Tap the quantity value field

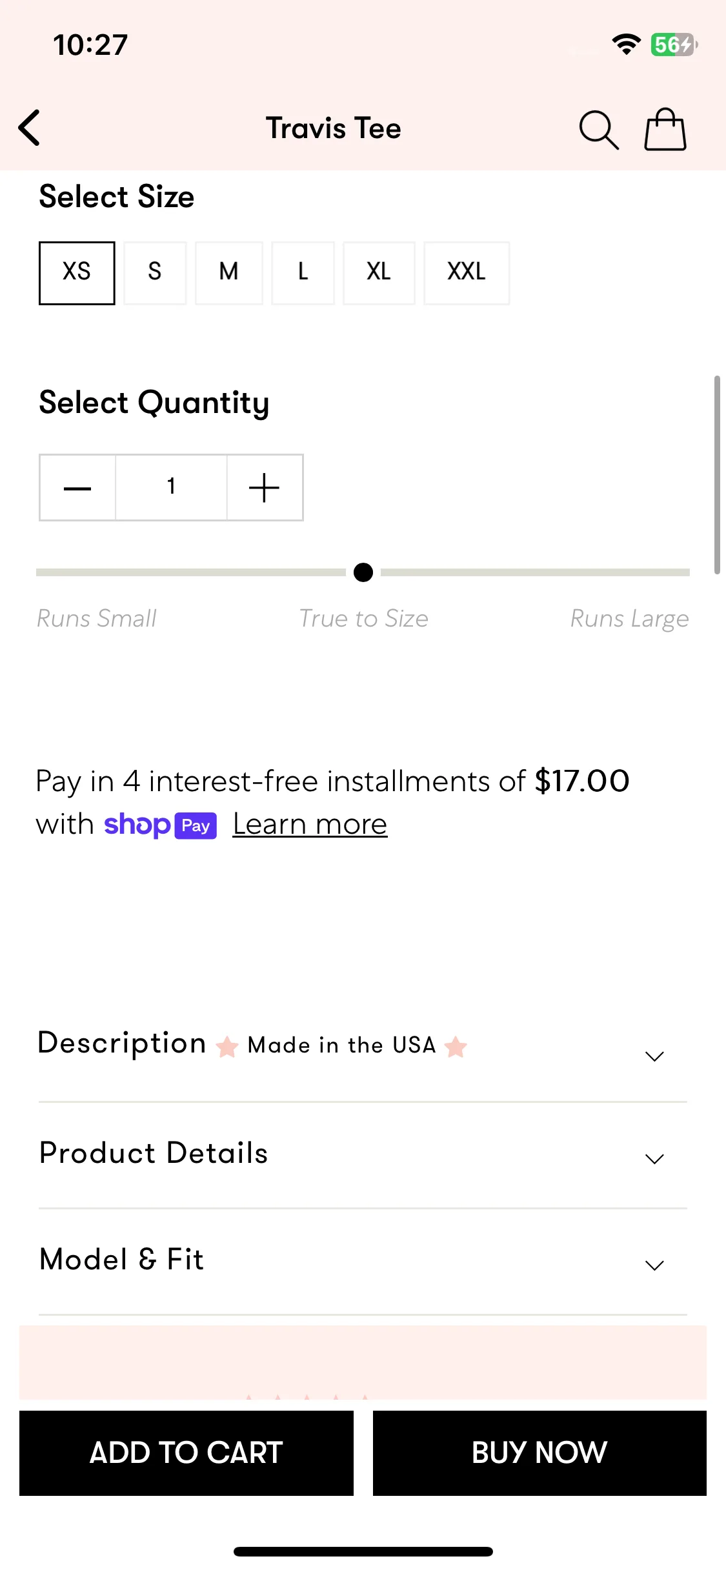(x=171, y=488)
